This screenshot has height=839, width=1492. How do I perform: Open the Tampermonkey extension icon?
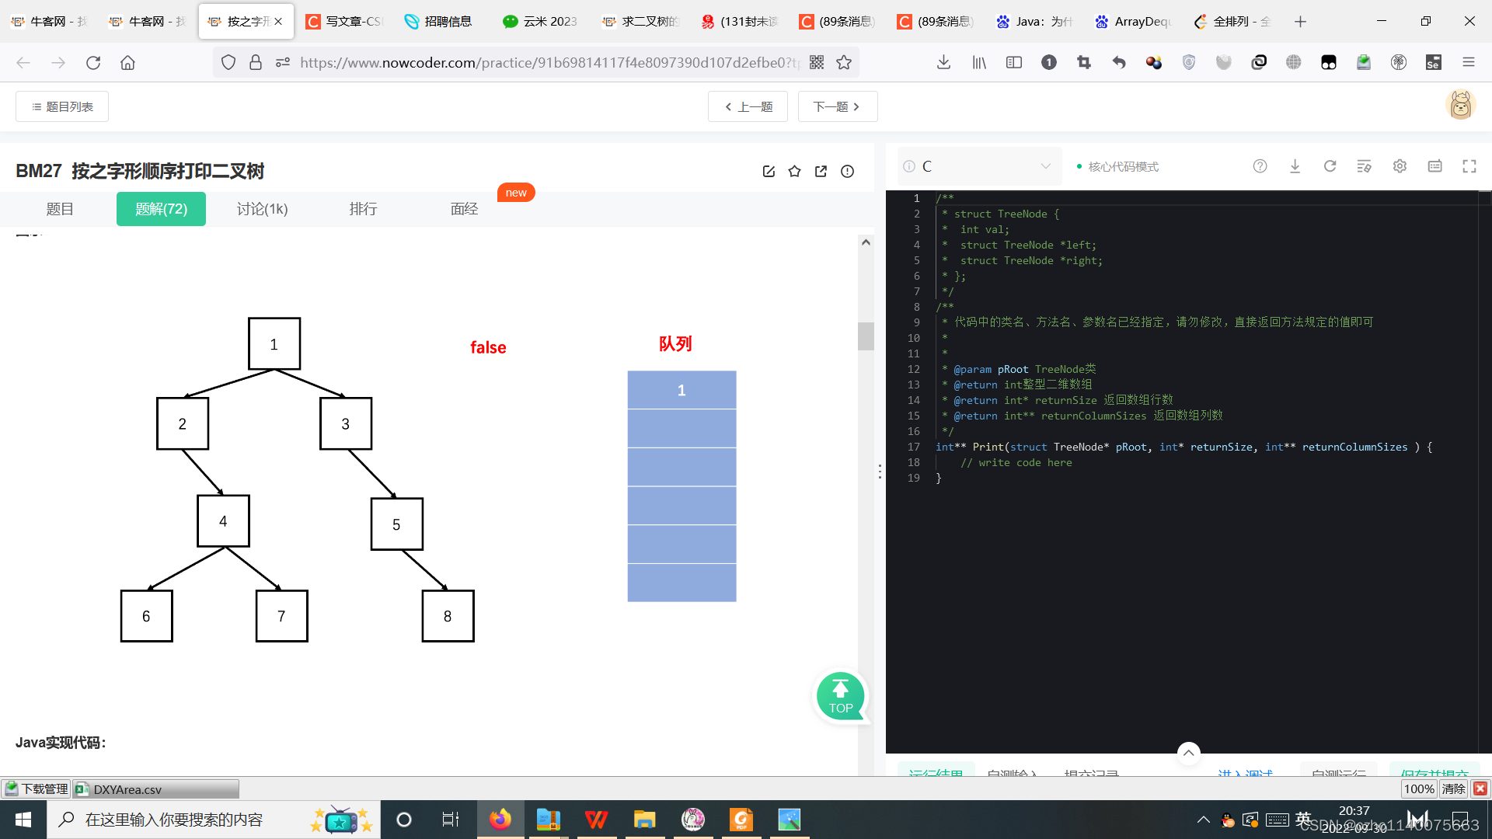1329,62
